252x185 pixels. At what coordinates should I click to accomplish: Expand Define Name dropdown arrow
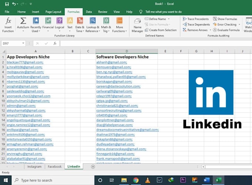169,19
